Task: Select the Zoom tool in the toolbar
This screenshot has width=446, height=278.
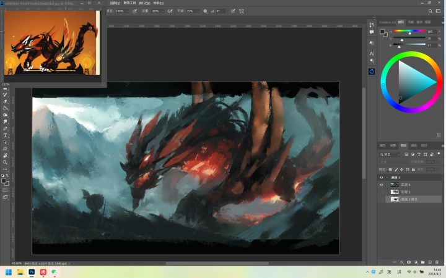Action: coord(6,162)
